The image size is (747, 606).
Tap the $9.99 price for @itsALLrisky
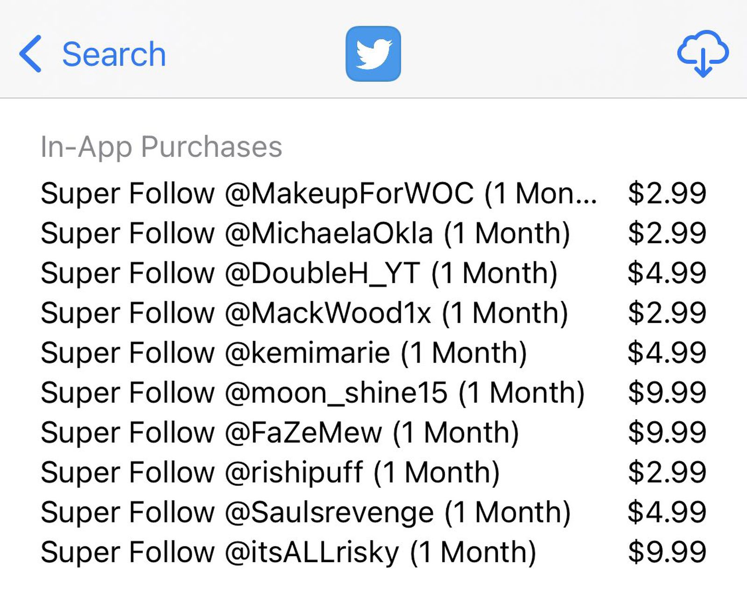667,552
